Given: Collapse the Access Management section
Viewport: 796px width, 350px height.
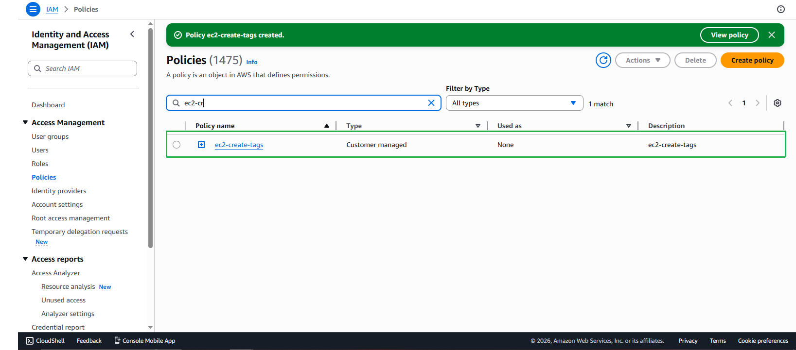Looking at the screenshot, I should (x=25, y=122).
